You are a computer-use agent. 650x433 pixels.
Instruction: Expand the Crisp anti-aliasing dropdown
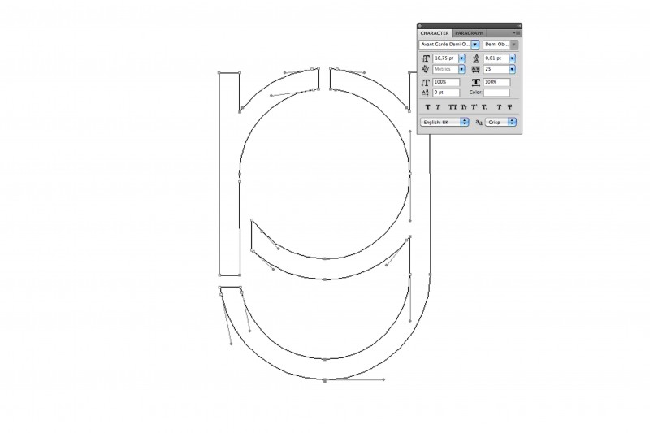tap(512, 122)
